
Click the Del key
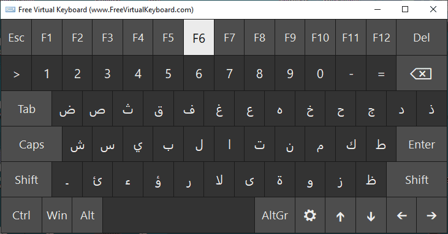click(422, 38)
